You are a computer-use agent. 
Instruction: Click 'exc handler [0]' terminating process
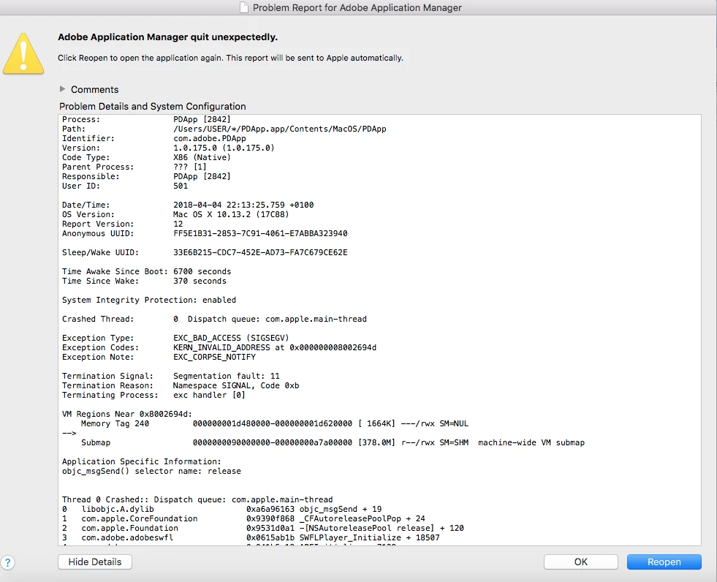click(x=209, y=395)
